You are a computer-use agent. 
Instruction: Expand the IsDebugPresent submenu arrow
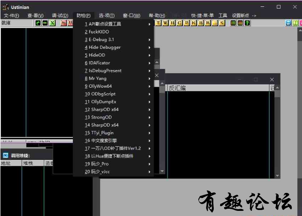[x=149, y=71]
